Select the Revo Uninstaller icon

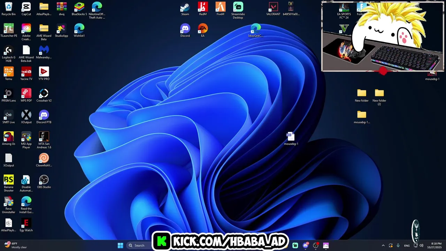tap(9, 205)
